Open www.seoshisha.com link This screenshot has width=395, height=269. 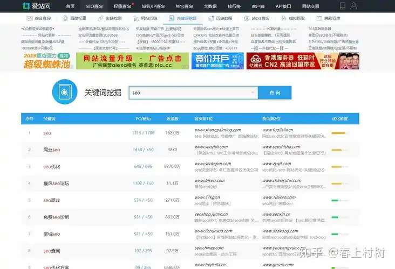pos(281,147)
